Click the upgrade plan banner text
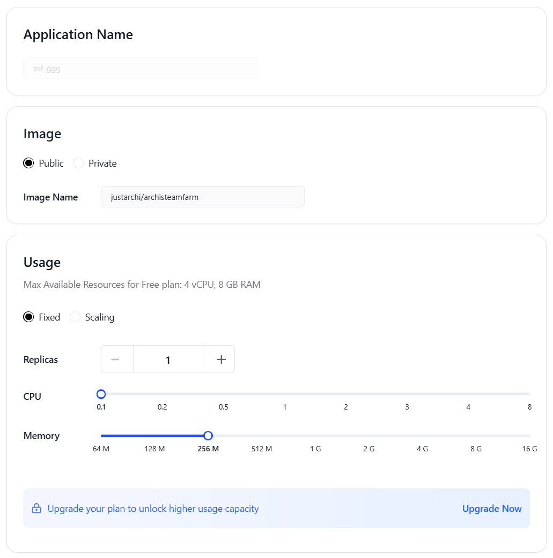This screenshot has width=553, height=558. (153, 509)
